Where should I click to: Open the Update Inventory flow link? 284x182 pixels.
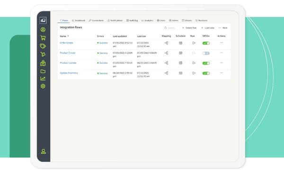(69, 73)
